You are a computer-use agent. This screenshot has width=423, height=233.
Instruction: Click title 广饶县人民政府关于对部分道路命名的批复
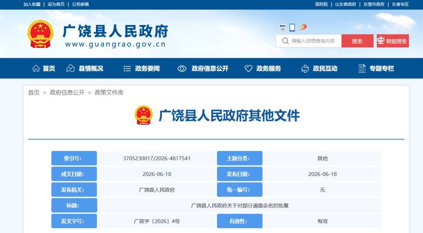pos(240,206)
